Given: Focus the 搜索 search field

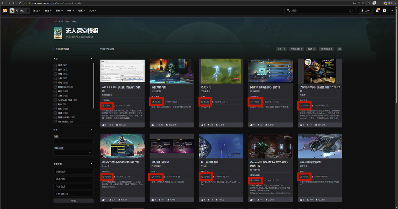Looking at the screenshot, I should pos(320,10).
